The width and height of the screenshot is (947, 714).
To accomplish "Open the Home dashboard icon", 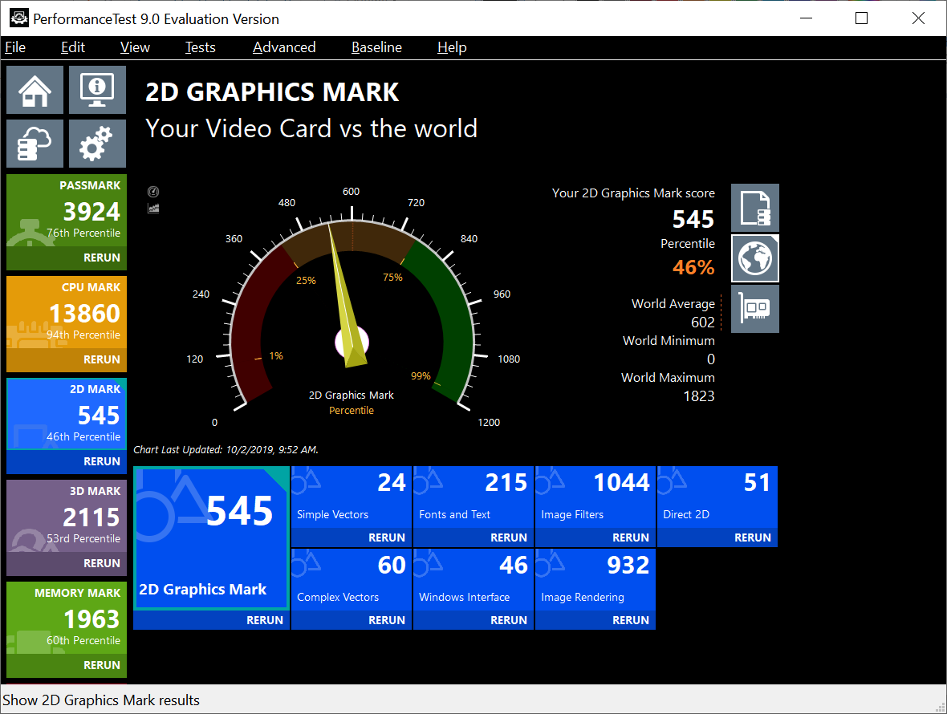I will tap(35, 90).
